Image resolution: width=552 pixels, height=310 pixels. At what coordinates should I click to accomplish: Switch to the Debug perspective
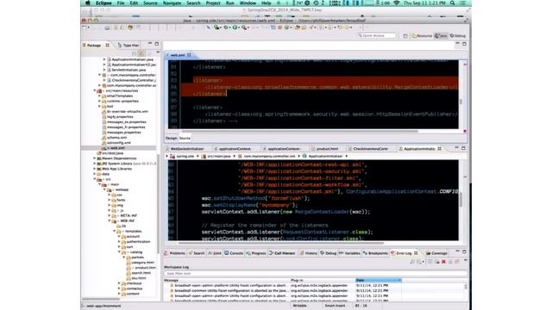[458, 36]
